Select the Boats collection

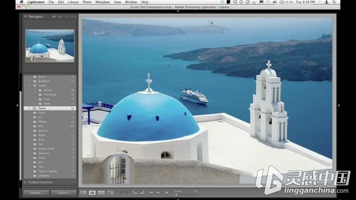click(50, 77)
